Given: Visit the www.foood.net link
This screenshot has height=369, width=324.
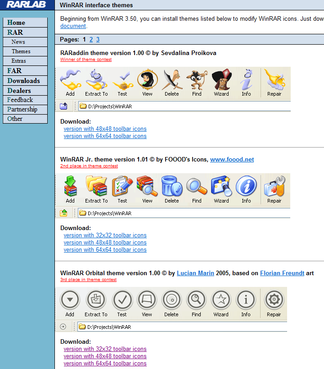Looking at the screenshot, I should pos(232,159).
